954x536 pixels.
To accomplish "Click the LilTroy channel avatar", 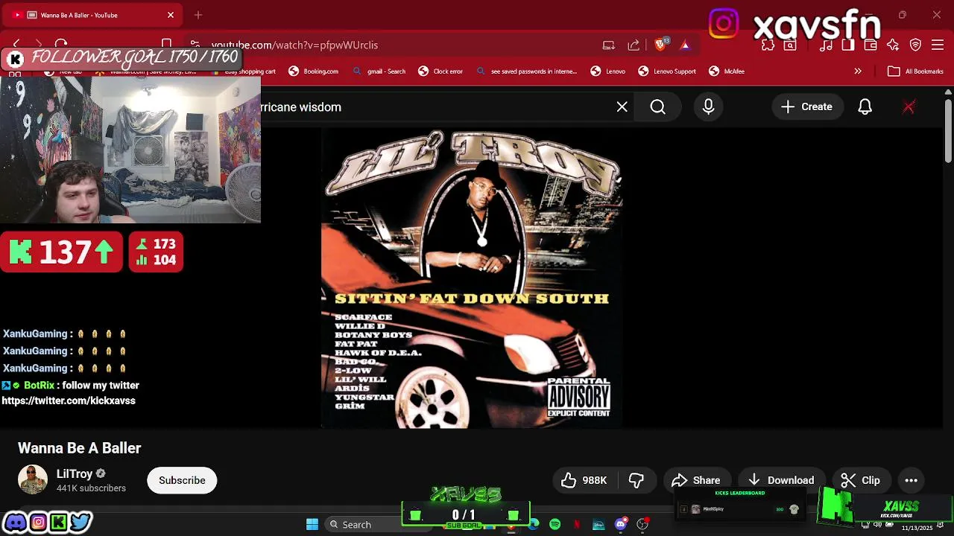I will point(33,480).
